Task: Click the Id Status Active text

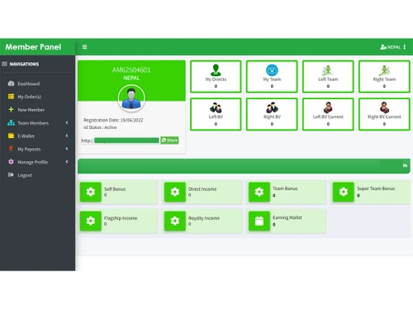Action: click(100, 127)
